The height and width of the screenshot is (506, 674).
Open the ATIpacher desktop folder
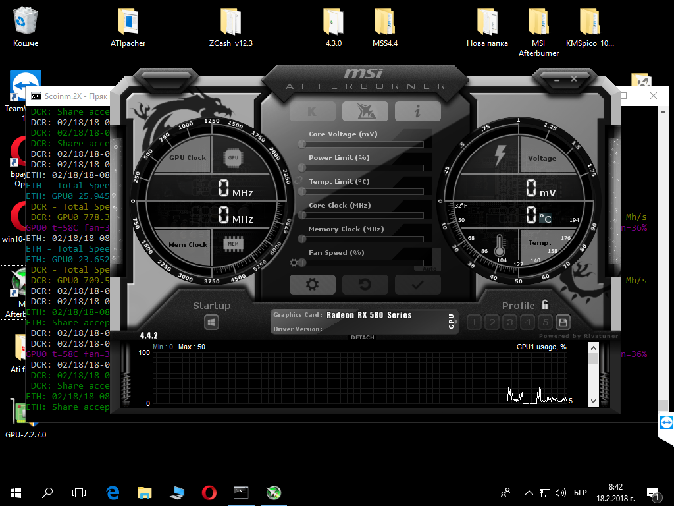click(x=128, y=26)
